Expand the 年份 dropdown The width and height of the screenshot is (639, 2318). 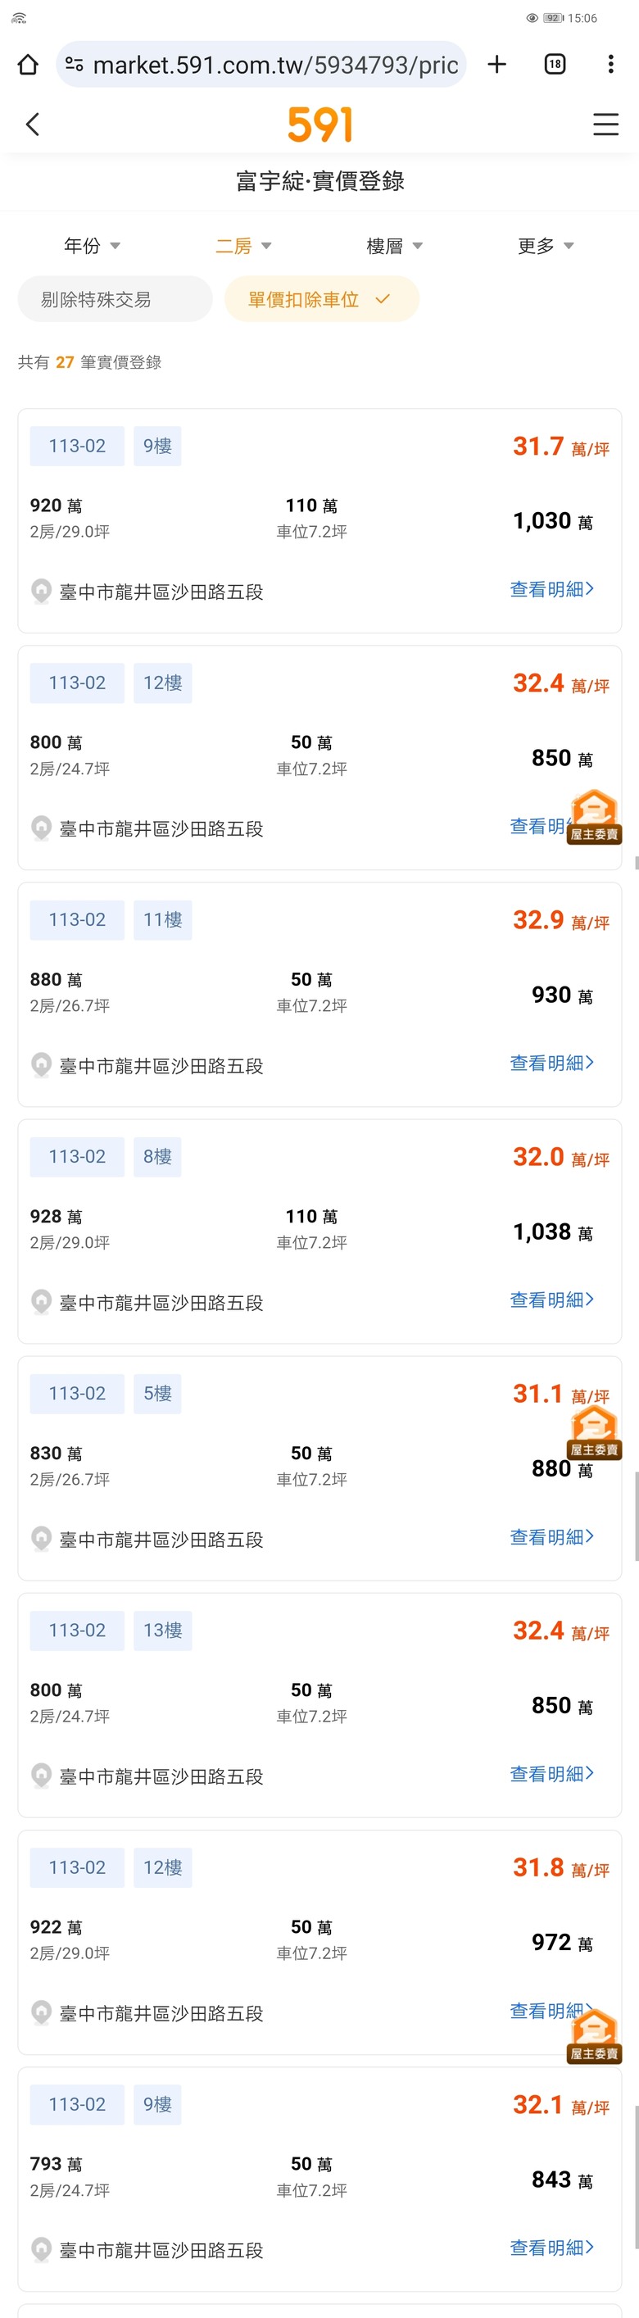point(92,246)
